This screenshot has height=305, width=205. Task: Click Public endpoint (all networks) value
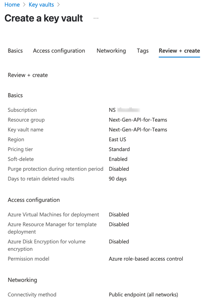click(x=143, y=295)
